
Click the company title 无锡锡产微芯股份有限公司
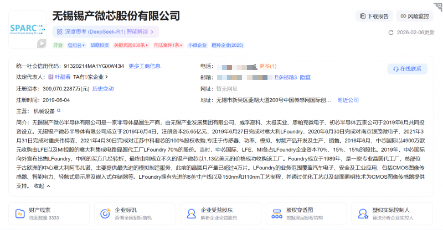point(116,16)
